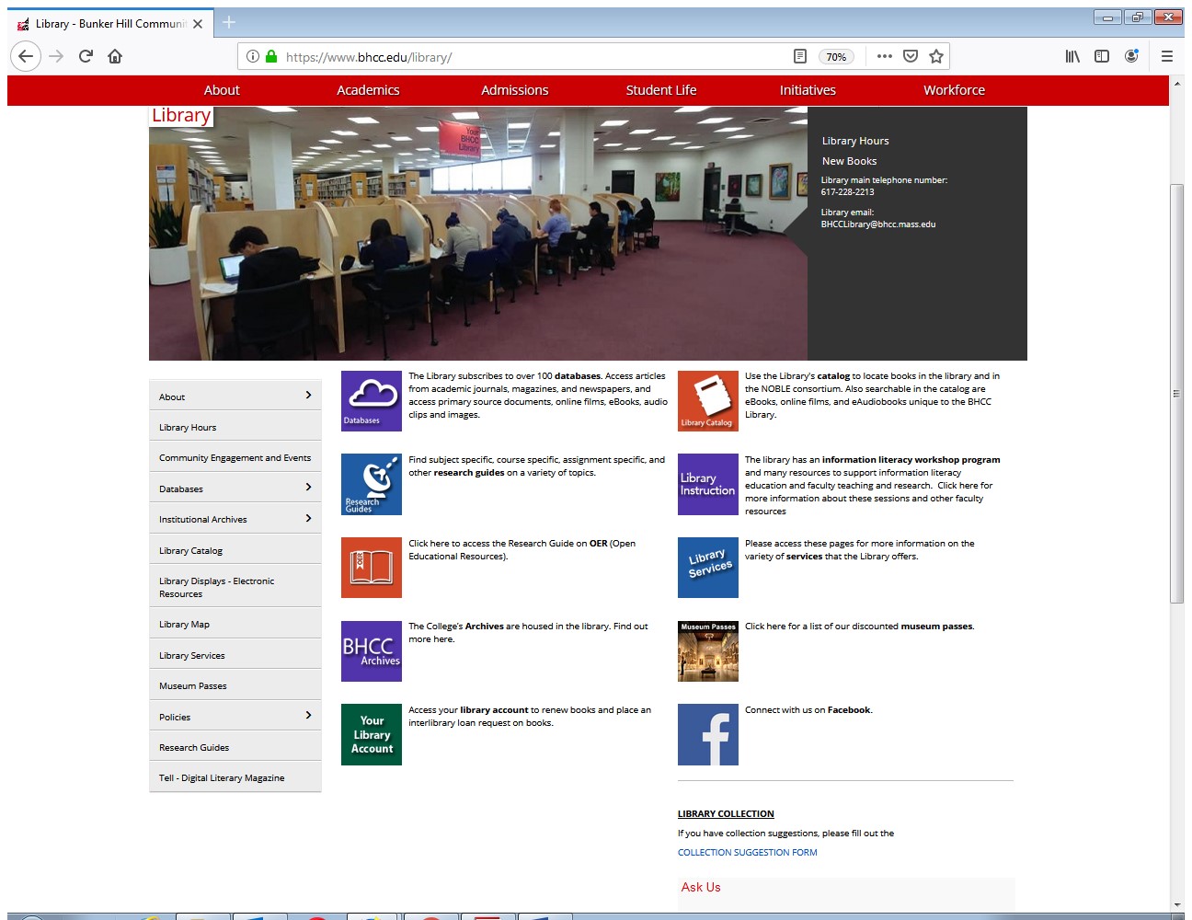
Task: Access Your Library Account icon
Action: pyautogui.click(x=371, y=734)
